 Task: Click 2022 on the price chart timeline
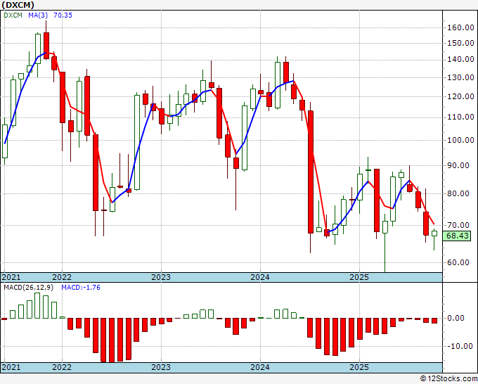click(62, 277)
